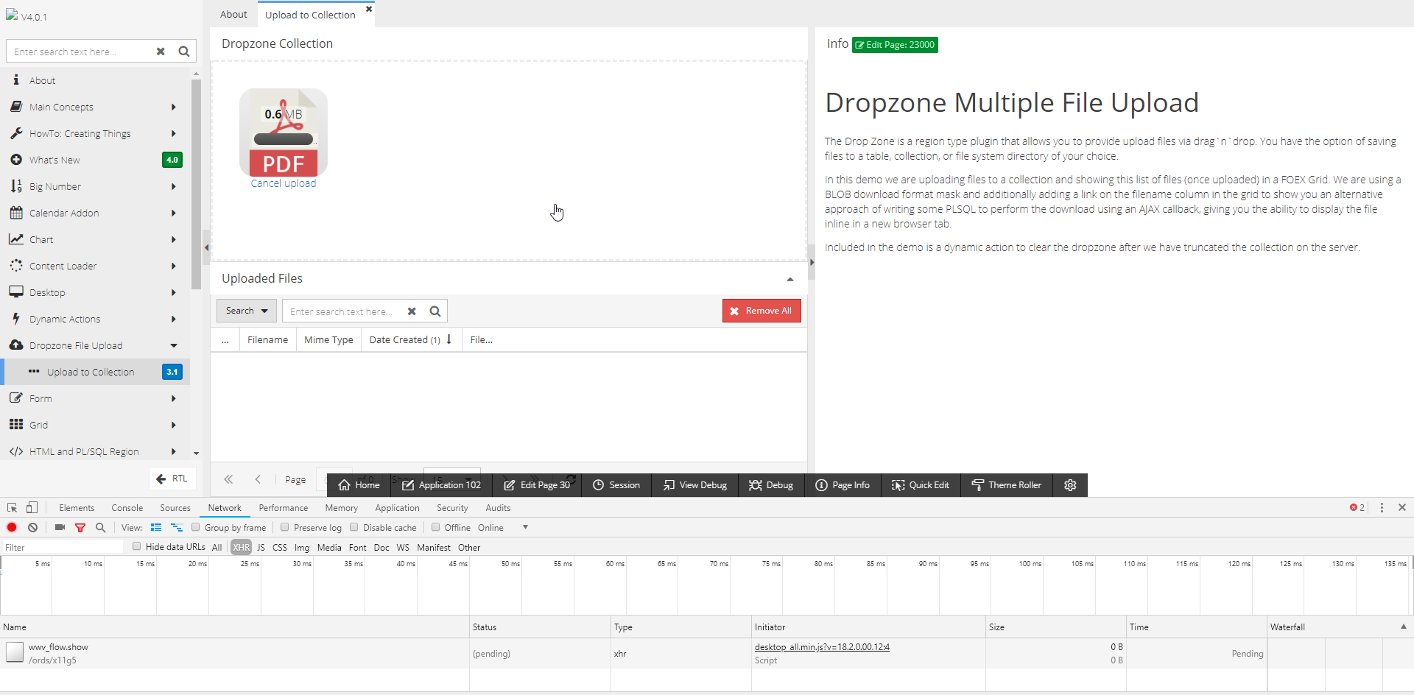1414x695 pixels.
Task: Stop recording network log in DevTools
Action: [x=11, y=527]
